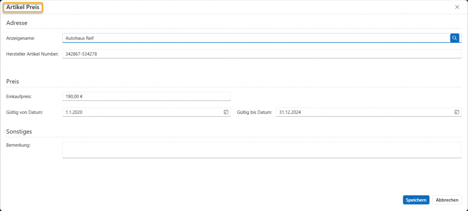468x211 pixels.
Task: Open the calendar picker for Gültig bis Datum
Action: (457, 112)
